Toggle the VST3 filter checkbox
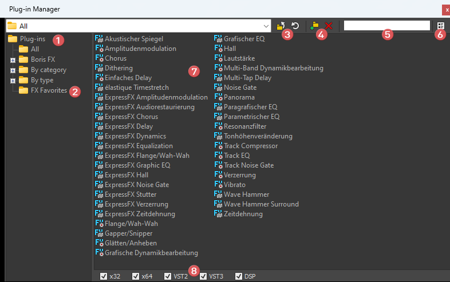 point(203,276)
